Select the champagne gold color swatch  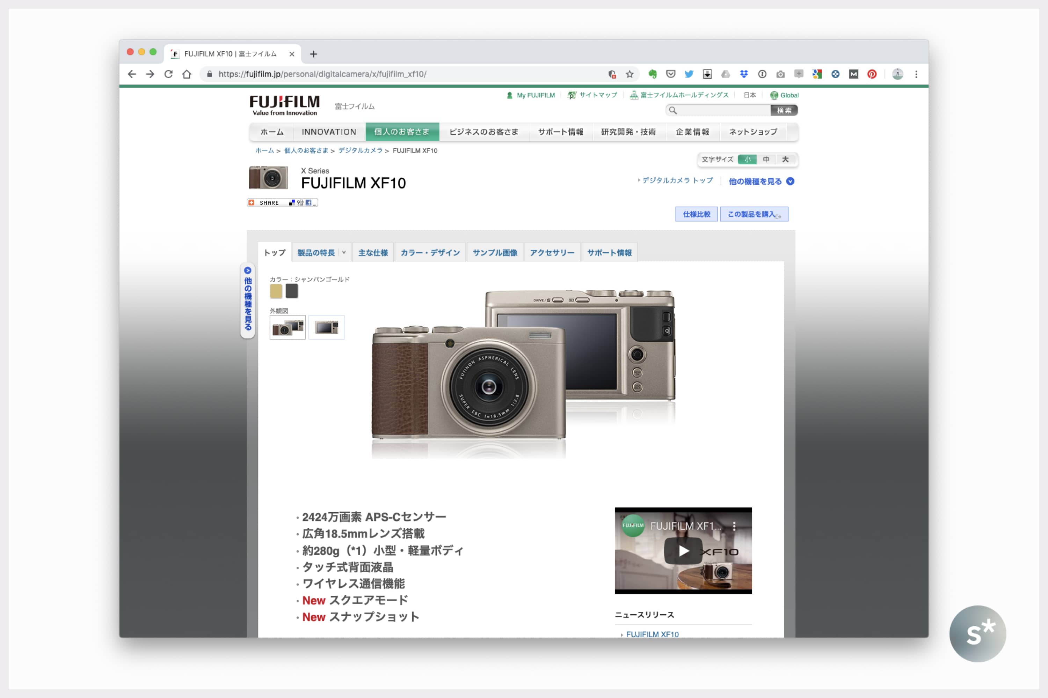276,291
